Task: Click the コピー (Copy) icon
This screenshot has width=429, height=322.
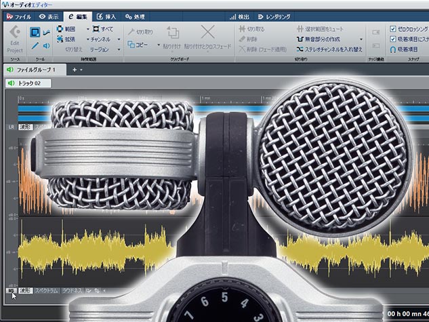Action: (x=131, y=45)
